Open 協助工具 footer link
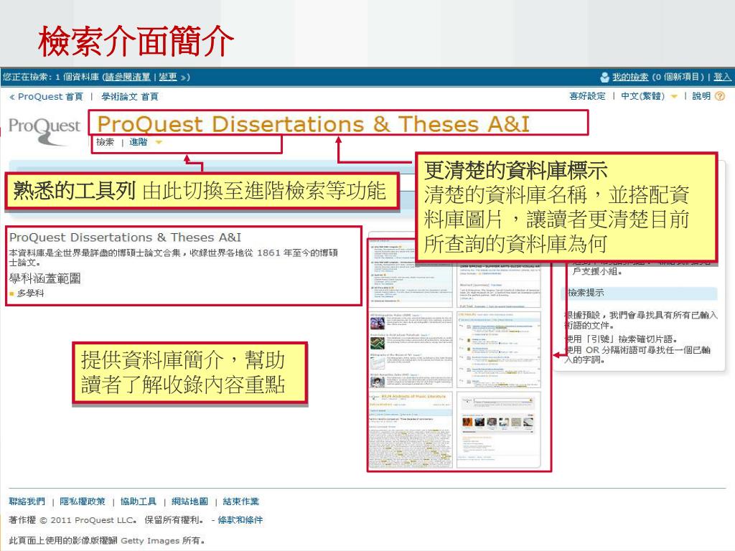Image resolution: width=735 pixels, height=551 pixels. 139,501
